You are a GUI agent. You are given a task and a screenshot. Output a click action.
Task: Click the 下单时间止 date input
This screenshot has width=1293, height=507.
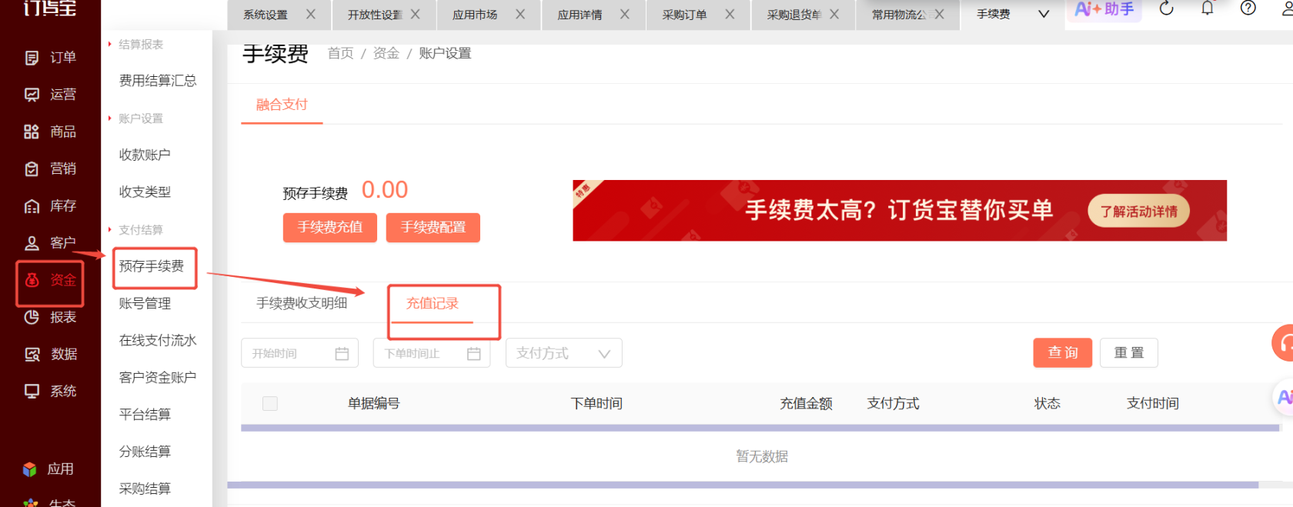click(x=432, y=353)
